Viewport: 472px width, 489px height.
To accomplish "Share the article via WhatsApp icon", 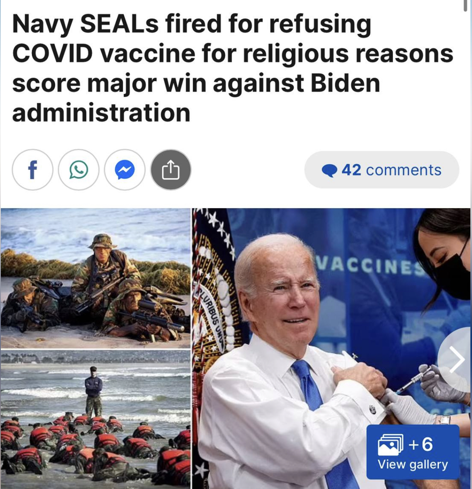I will tap(79, 170).
